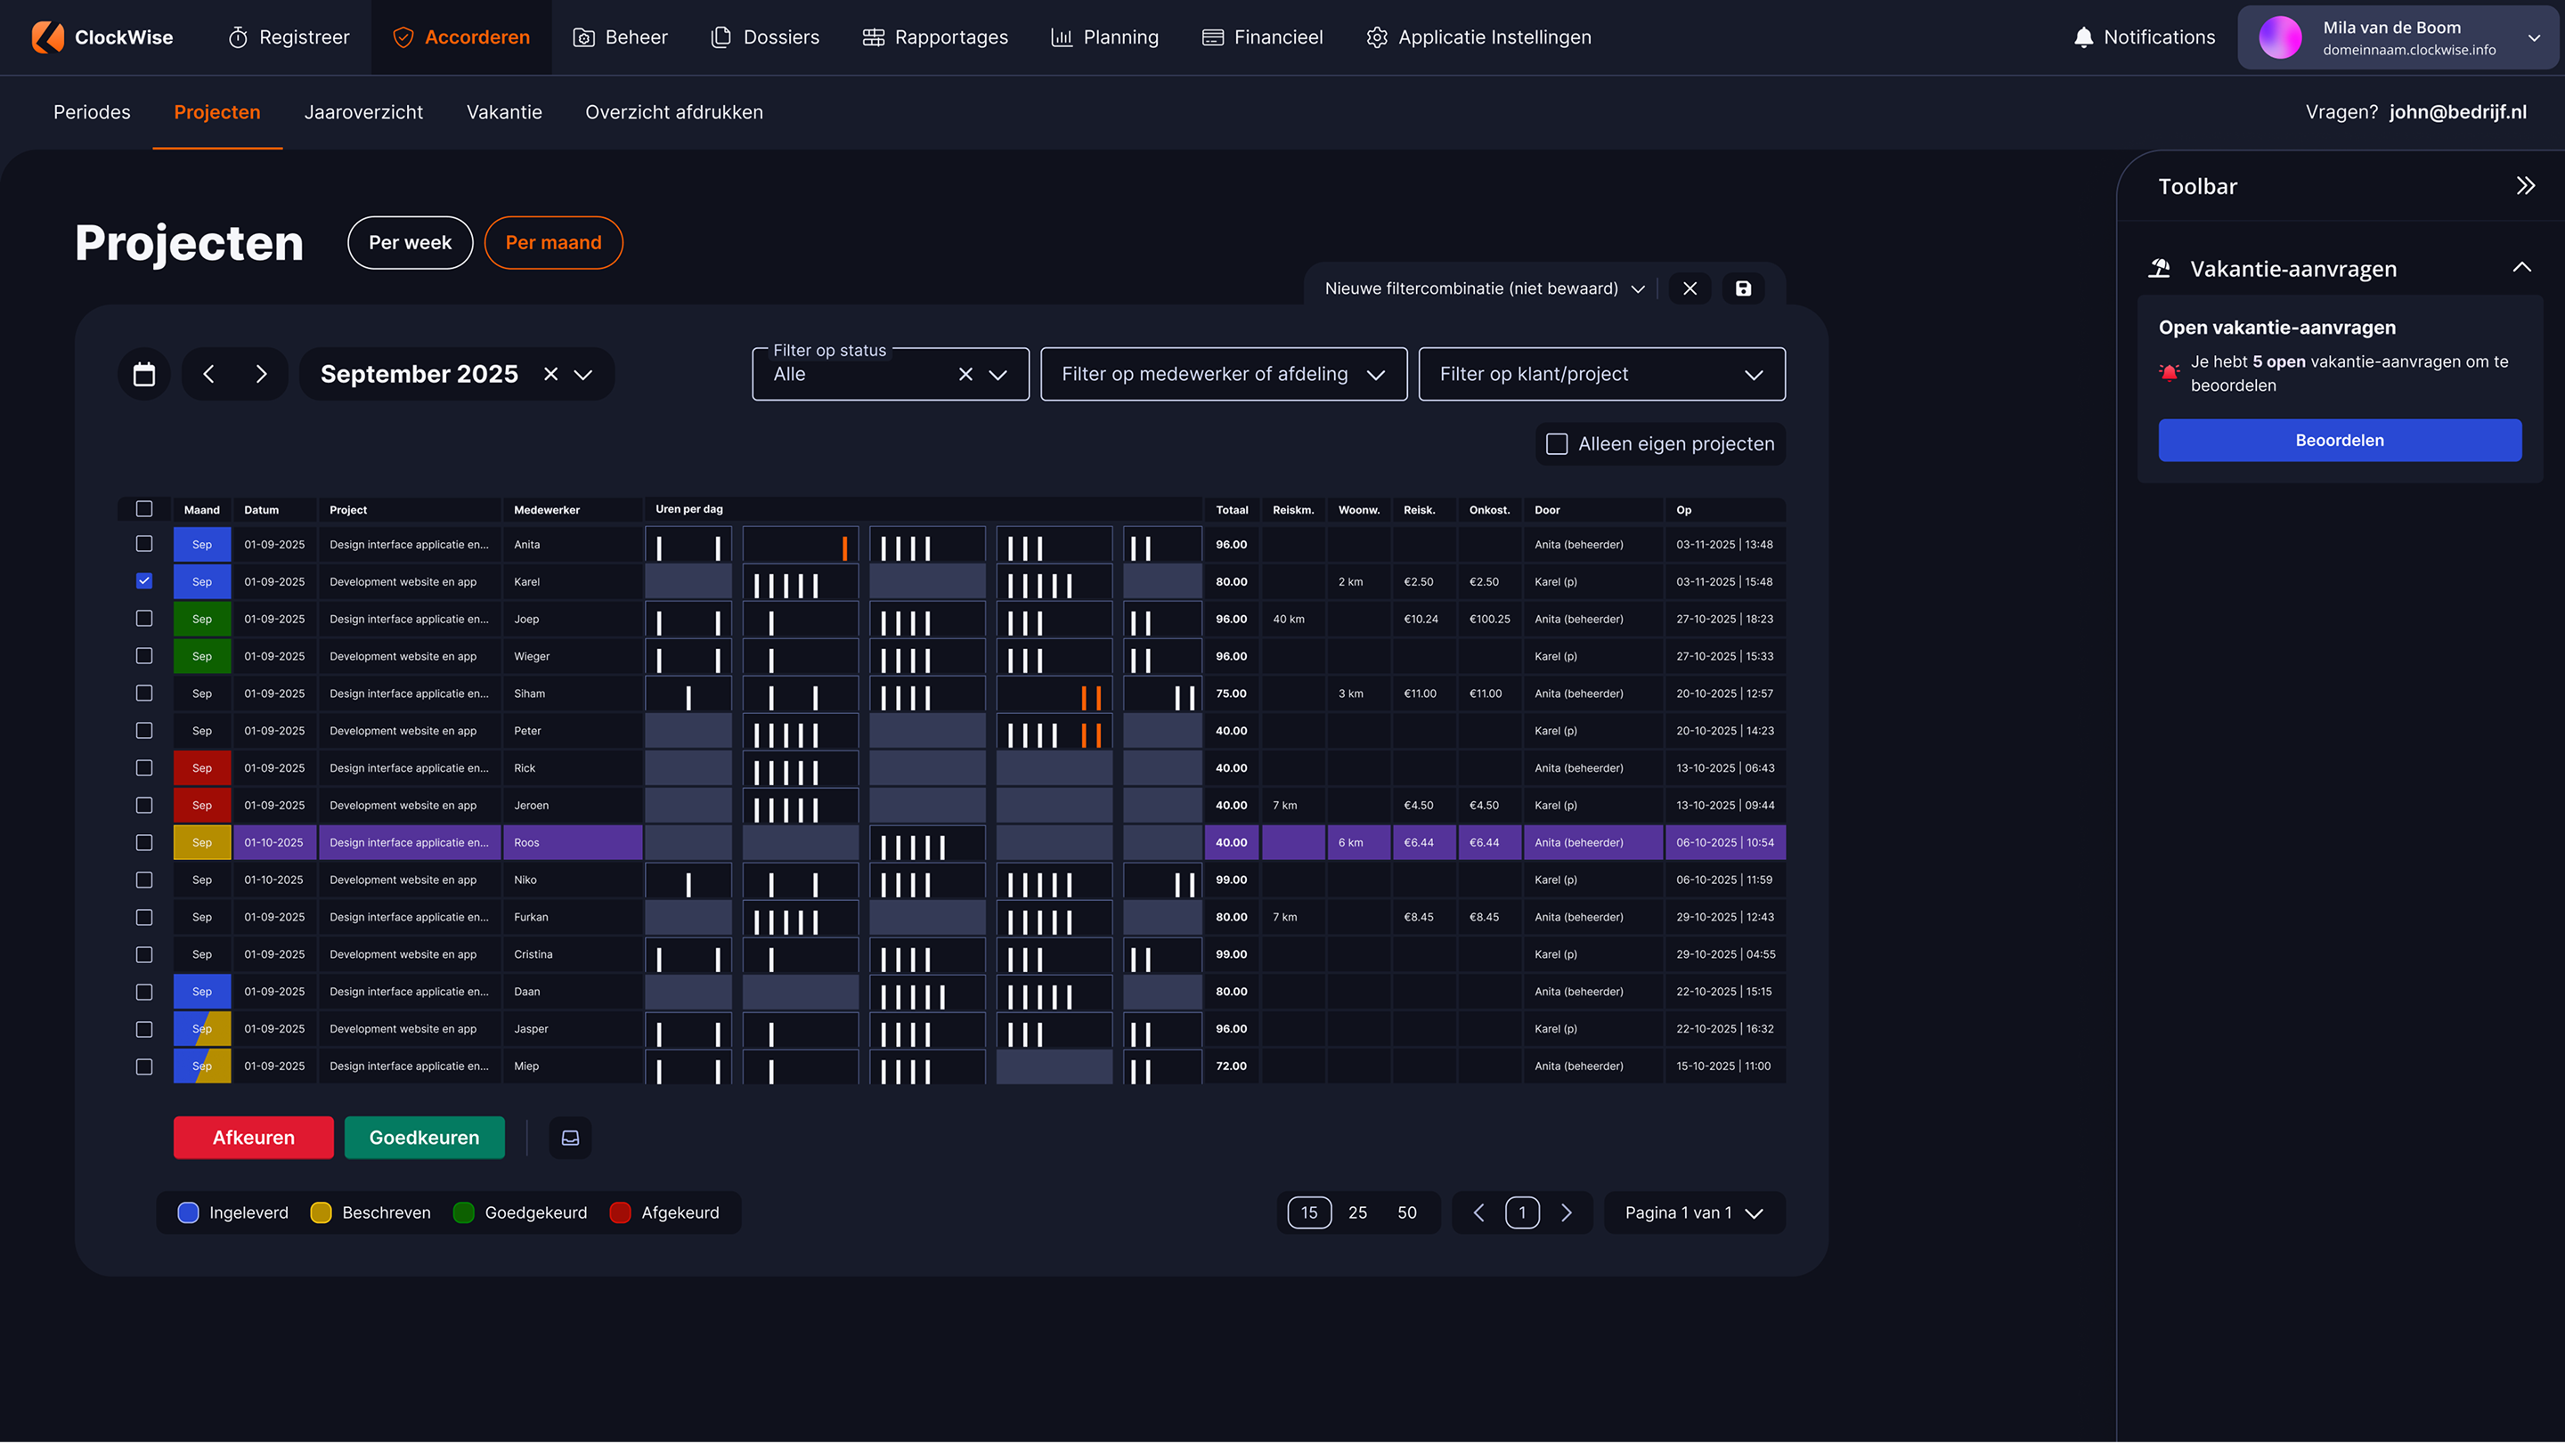The height and width of the screenshot is (1443, 2565).
Task: Click the blue Ingeleverd legend swatch
Action: (x=187, y=1212)
